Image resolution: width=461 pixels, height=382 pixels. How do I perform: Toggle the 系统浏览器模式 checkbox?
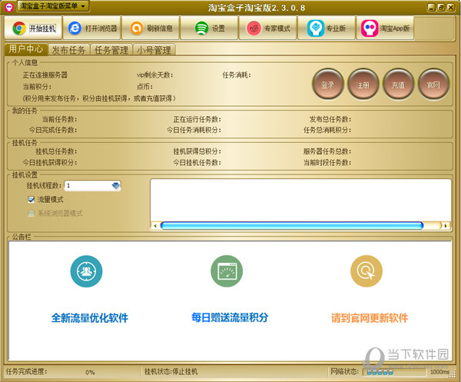tap(32, 213)
